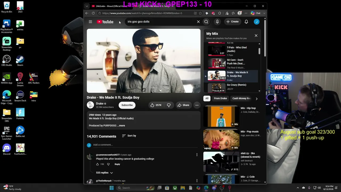This screenshot has height=192, width=341.
Task: Open Fortnite desktop shortcut
Action: (x=20, y=114)
